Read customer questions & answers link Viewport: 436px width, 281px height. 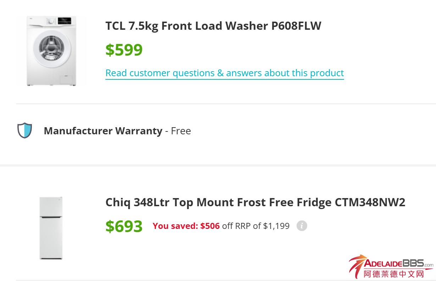pyautogui.click(x=225, y=73)
